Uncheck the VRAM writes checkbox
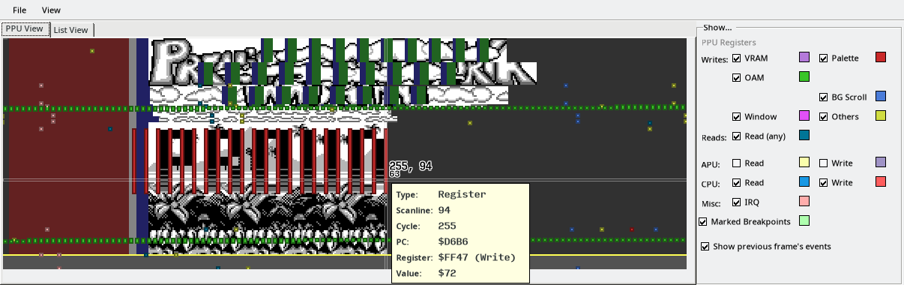The image size is (904, 285). click(737, 58)
